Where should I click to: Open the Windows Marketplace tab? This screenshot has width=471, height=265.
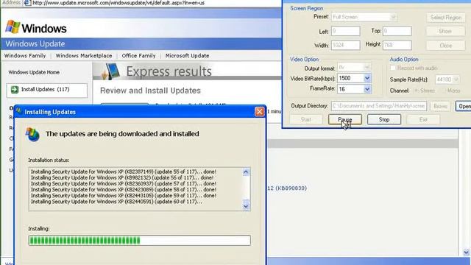coord(84,56)
